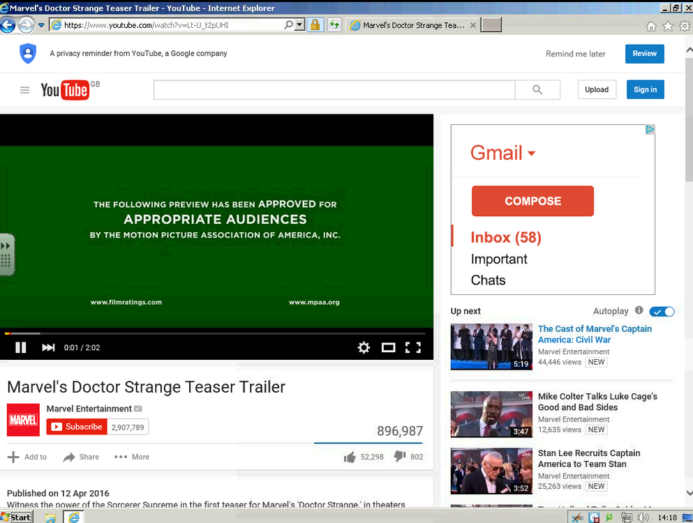
Task: Click the Autoplay info icon
Action: [x=639, y=310]
